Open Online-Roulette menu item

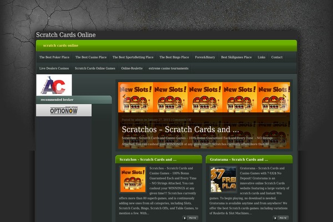tap(132, 68)
